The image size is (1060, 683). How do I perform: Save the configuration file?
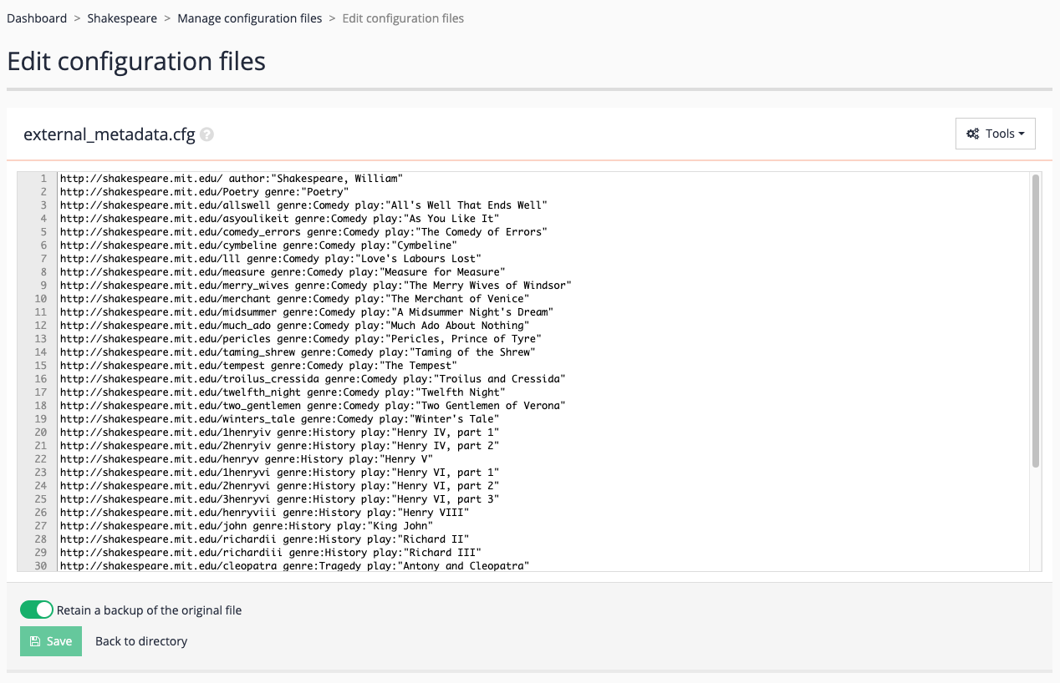[x=51, y=641]
